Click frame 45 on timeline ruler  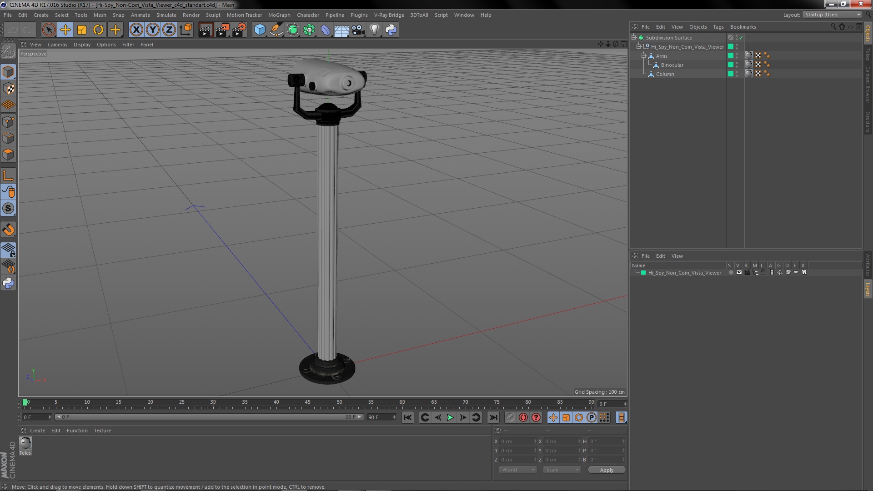coord(308,403)
